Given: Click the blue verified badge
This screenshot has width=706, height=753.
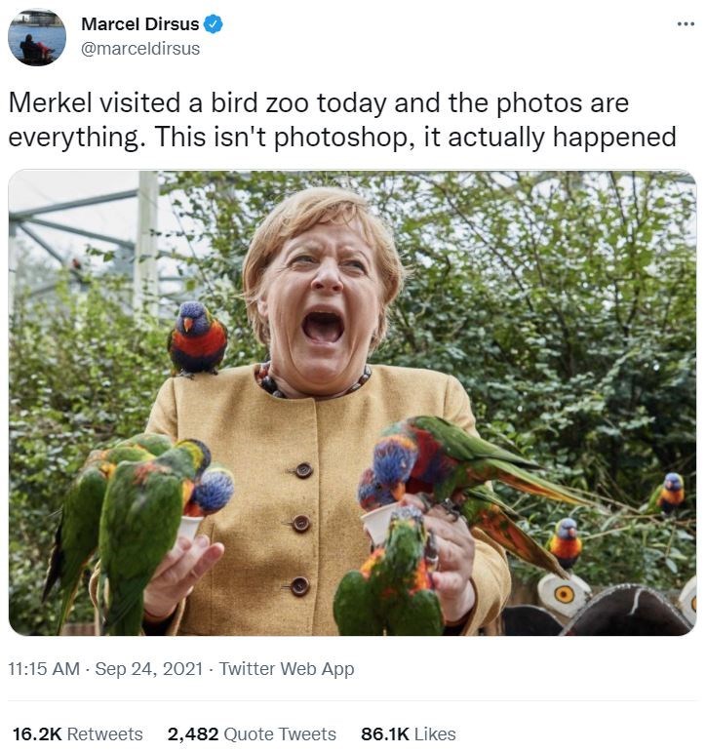Looking at the screenshot, I should [214, 23].
